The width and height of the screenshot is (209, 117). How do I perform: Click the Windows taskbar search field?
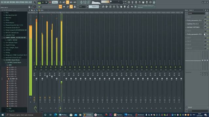pos(24,115)
